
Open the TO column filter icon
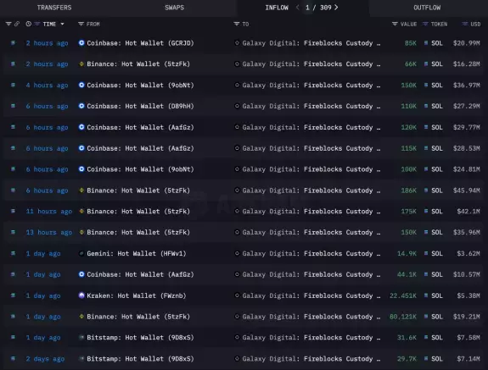pos(237,24)
